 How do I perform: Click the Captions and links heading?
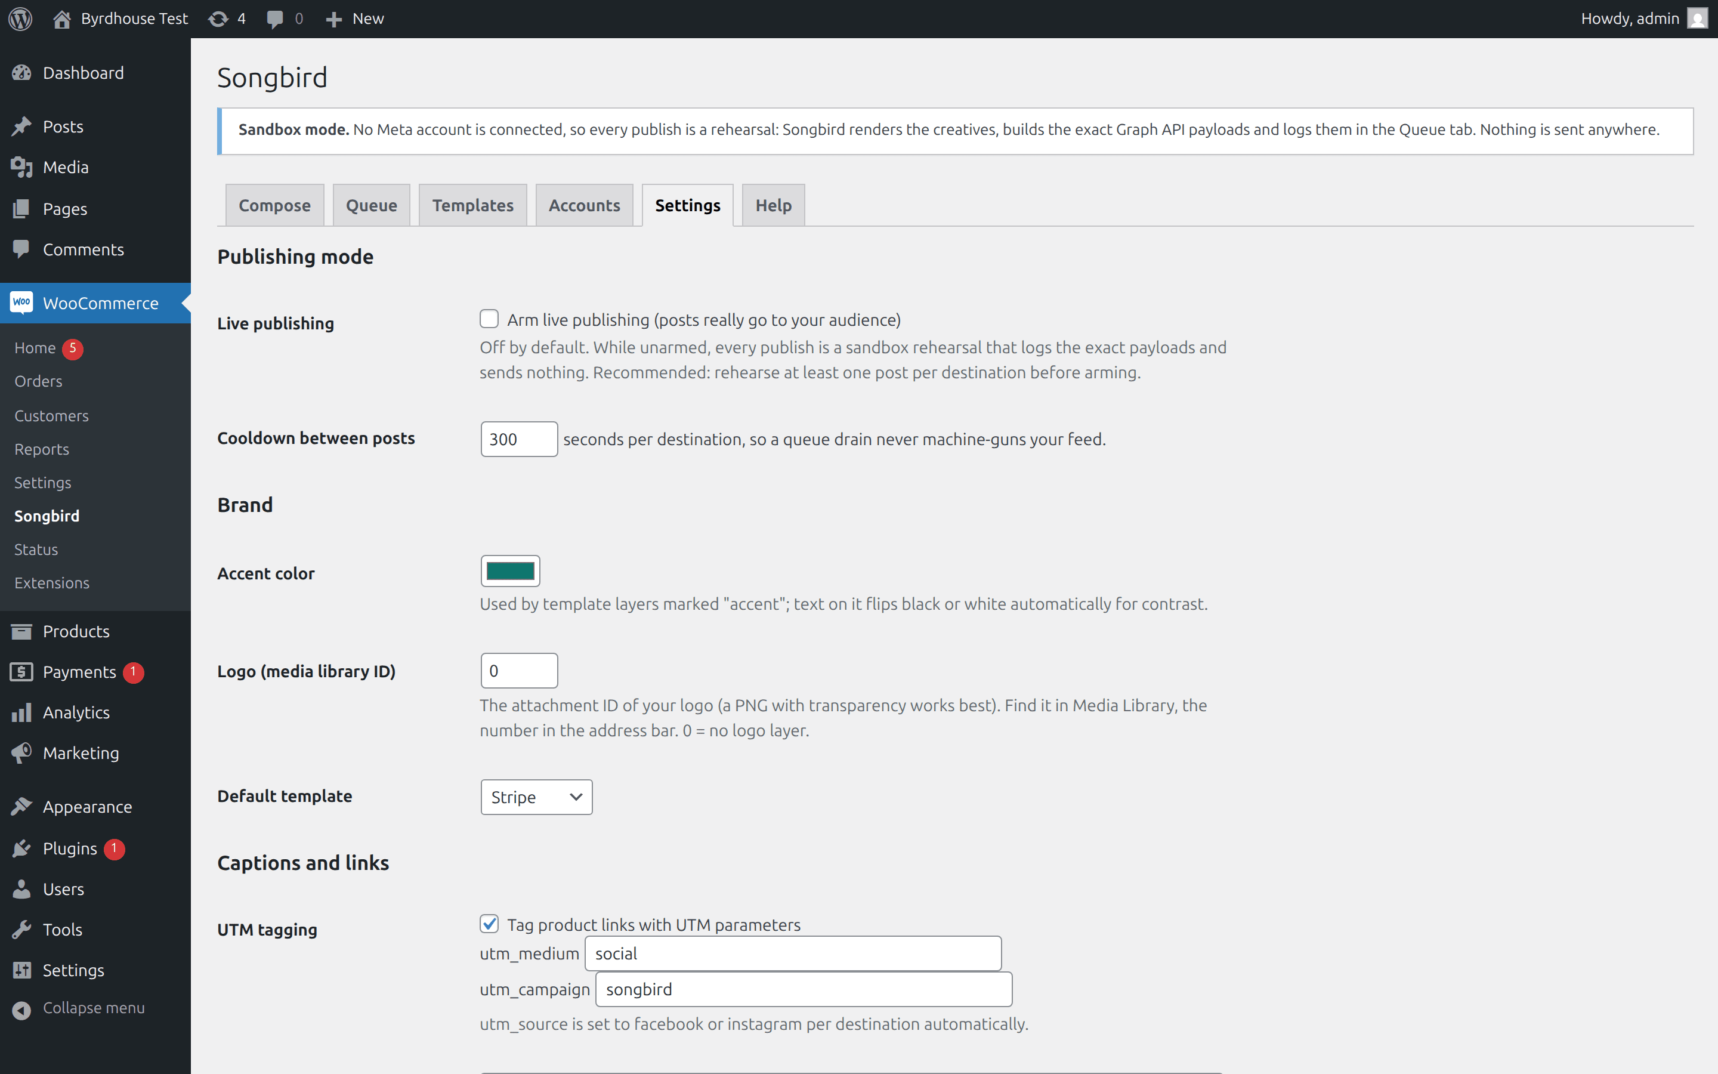303,863
